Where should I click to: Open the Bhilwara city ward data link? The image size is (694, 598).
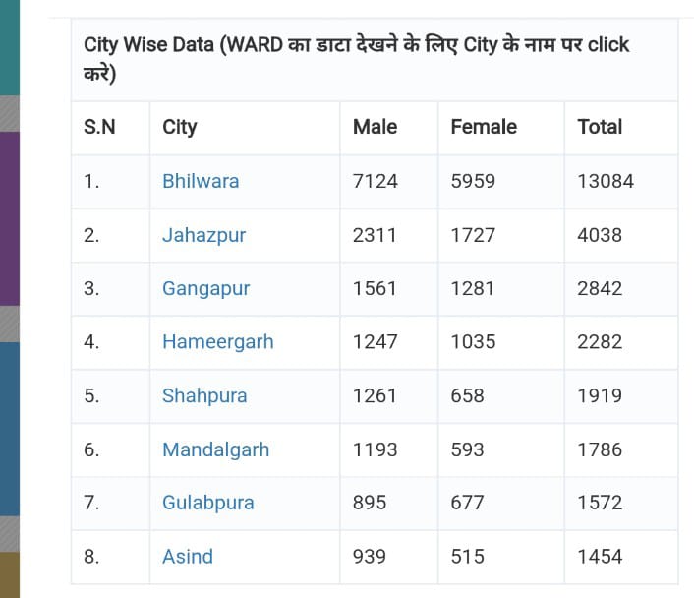(x=201, y=181)
